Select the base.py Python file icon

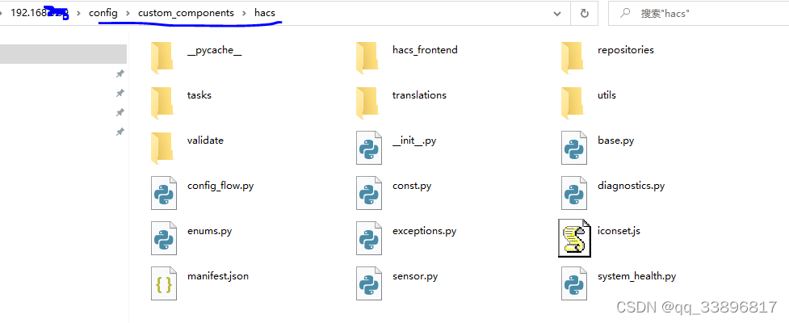click(574, 148)
